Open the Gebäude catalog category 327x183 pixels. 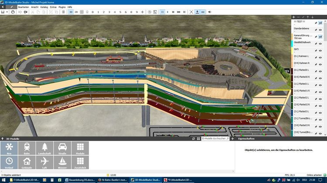[27, 162]
